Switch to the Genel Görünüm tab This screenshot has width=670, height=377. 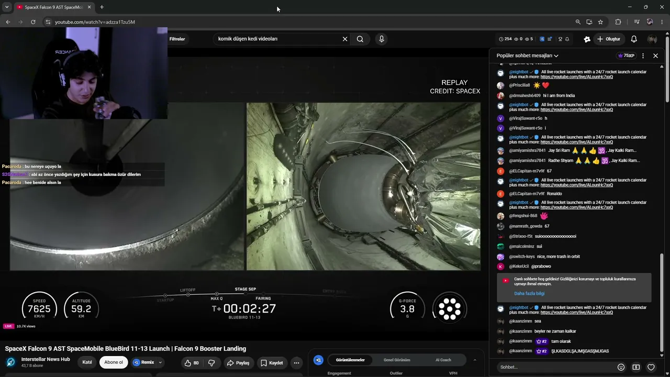[x=397, y=360]
